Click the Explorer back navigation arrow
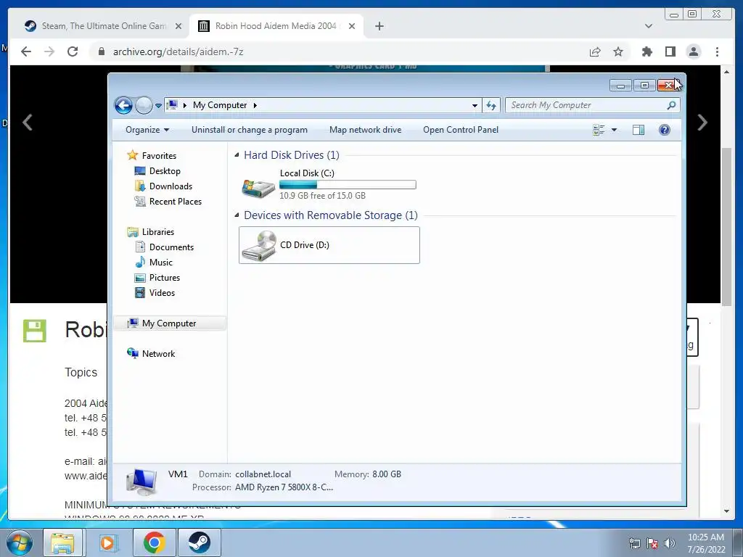743x557 pixels. coord(123,105)
